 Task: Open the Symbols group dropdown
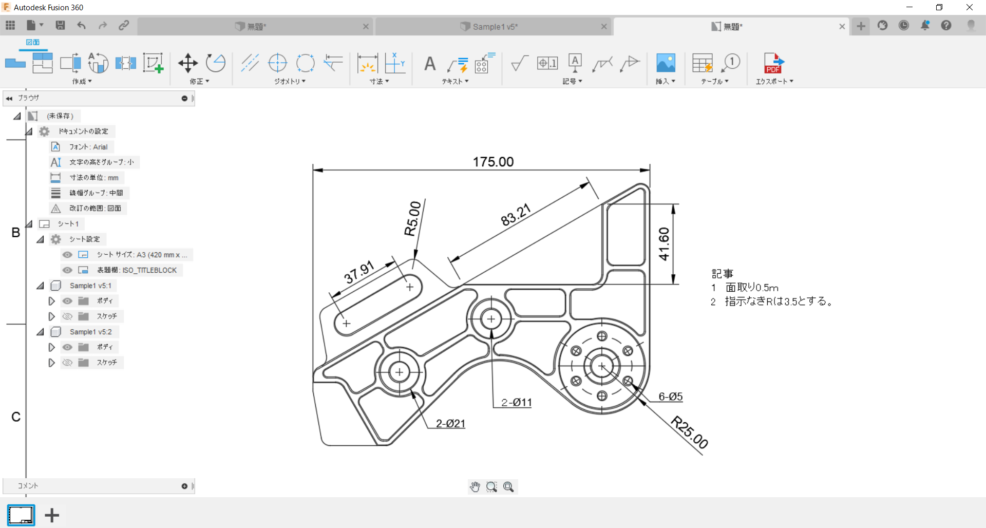pos(572,82)
